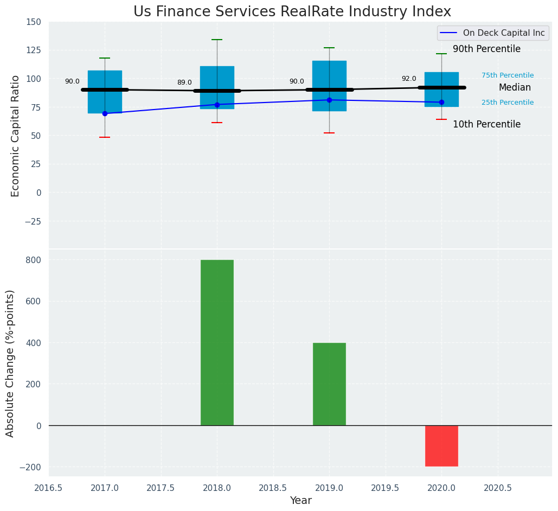Click the 89.0 median value label
Screen dimensions: 558x511
coord(184,83)
